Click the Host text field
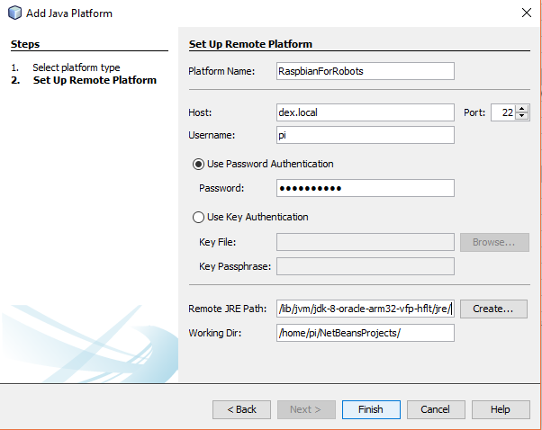 click(x=365, y=112)
